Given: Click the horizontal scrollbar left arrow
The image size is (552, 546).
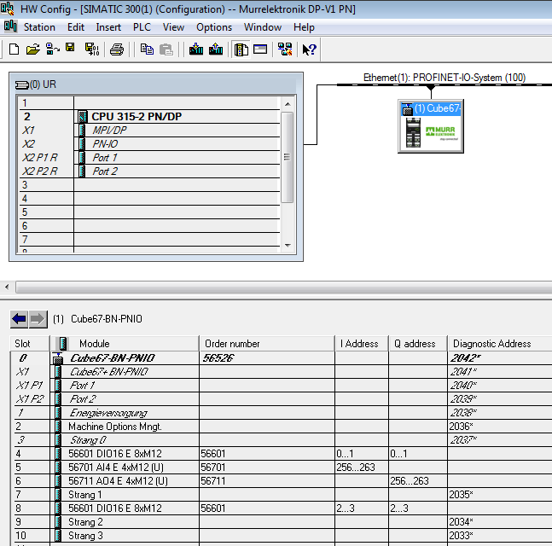Looking at the screenshot, I should pos(7,288).
